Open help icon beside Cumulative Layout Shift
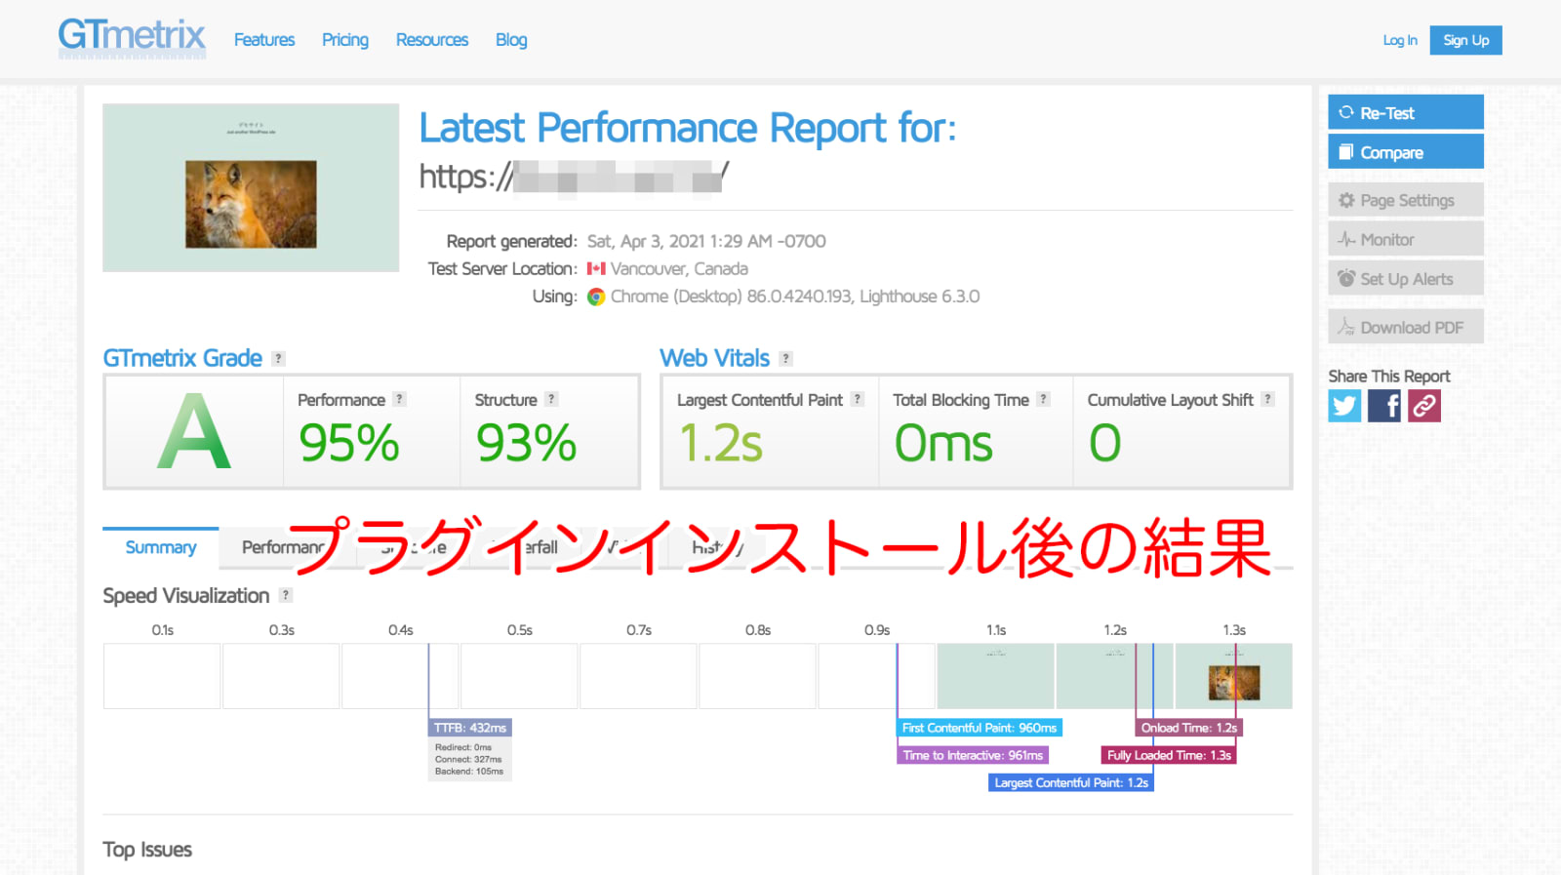Image resolution: width=1561 pixels, height=875 pixels. coord(1267,399)
